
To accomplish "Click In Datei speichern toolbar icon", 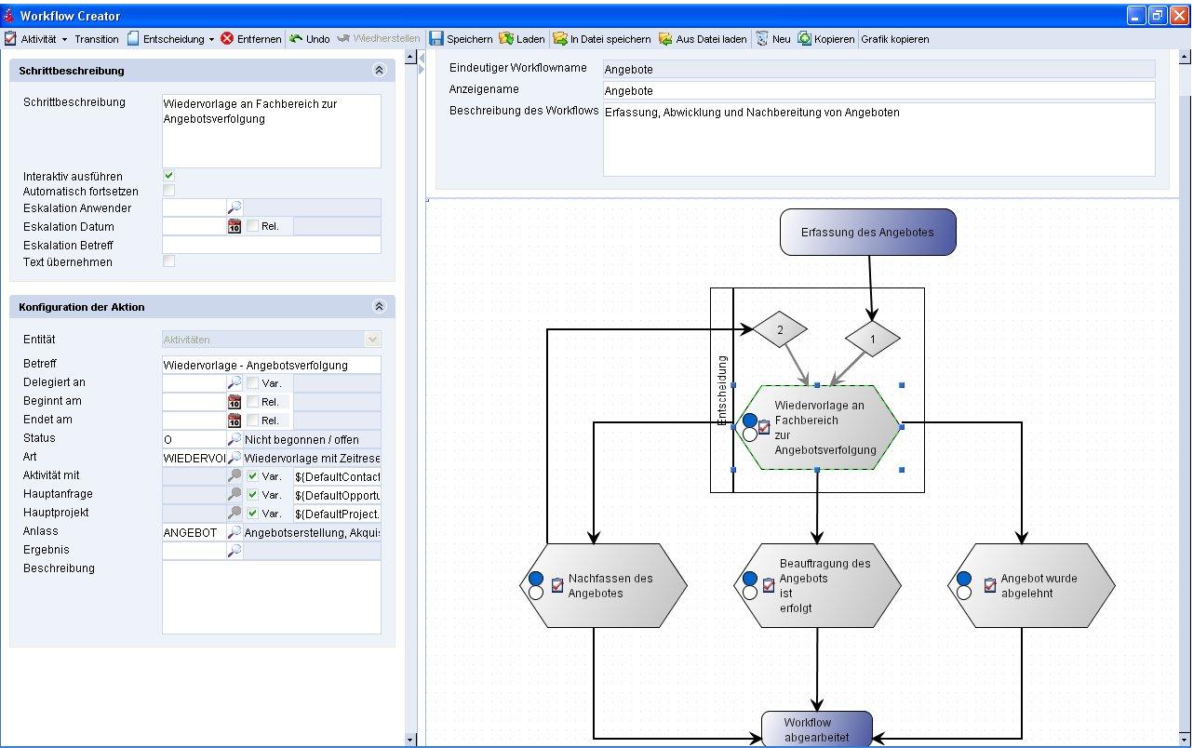I will coord(559,39).
